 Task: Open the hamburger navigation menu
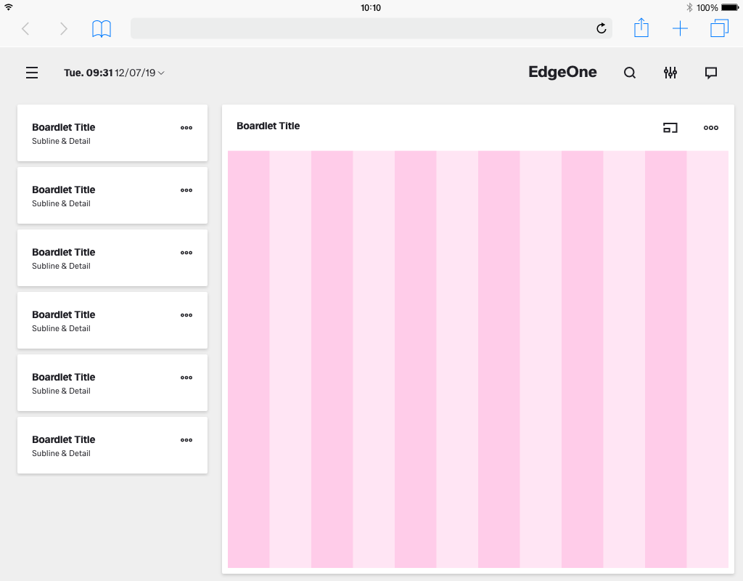(32, 73)
